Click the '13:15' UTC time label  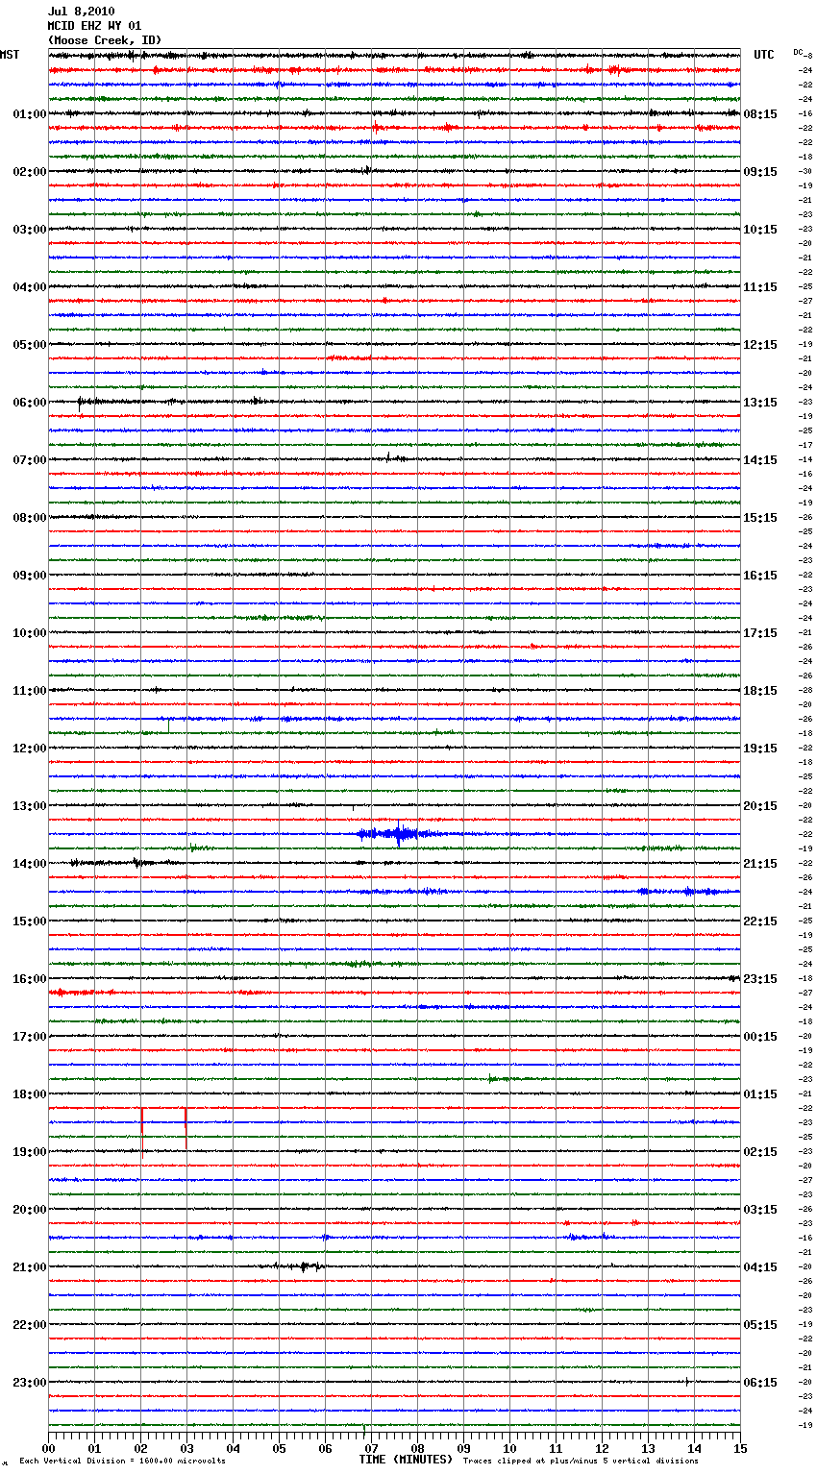point(760,403)
